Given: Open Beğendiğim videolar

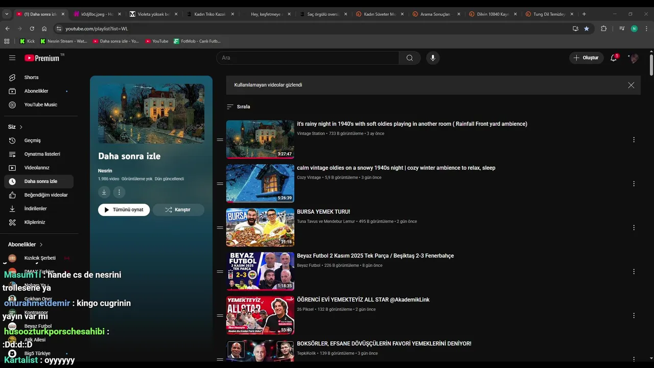Looking at the screenshot, I should click(x=39, y=195).
